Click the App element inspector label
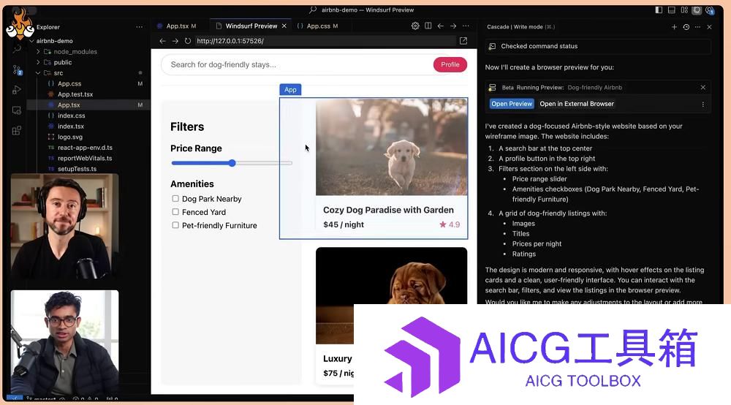Viewport: 731px width, 405px height. 290,89
